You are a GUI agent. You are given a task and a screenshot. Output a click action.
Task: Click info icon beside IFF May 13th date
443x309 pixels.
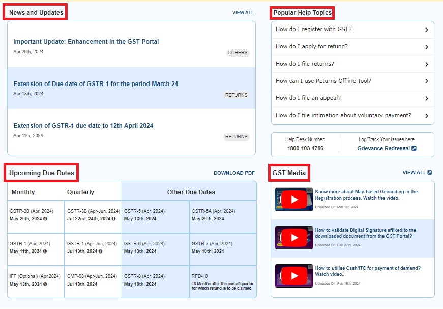click(45, 284)
